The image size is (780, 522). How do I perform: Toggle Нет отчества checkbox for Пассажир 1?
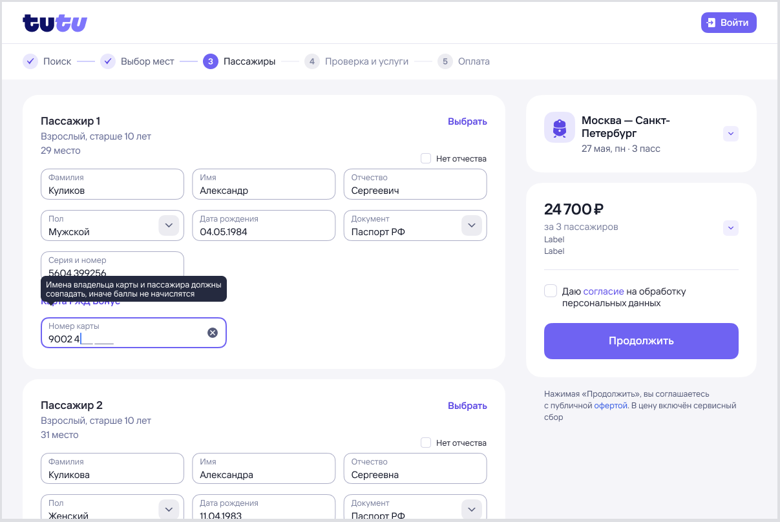(x=426, y=158)
